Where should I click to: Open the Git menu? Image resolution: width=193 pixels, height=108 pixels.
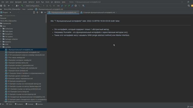point(52,2)
